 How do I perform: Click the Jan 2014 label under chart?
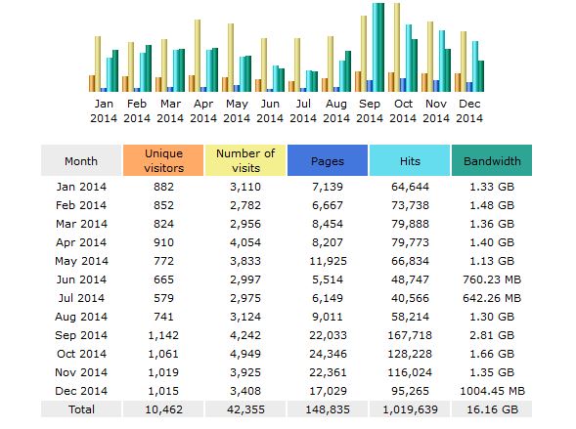tap(104, 110)
